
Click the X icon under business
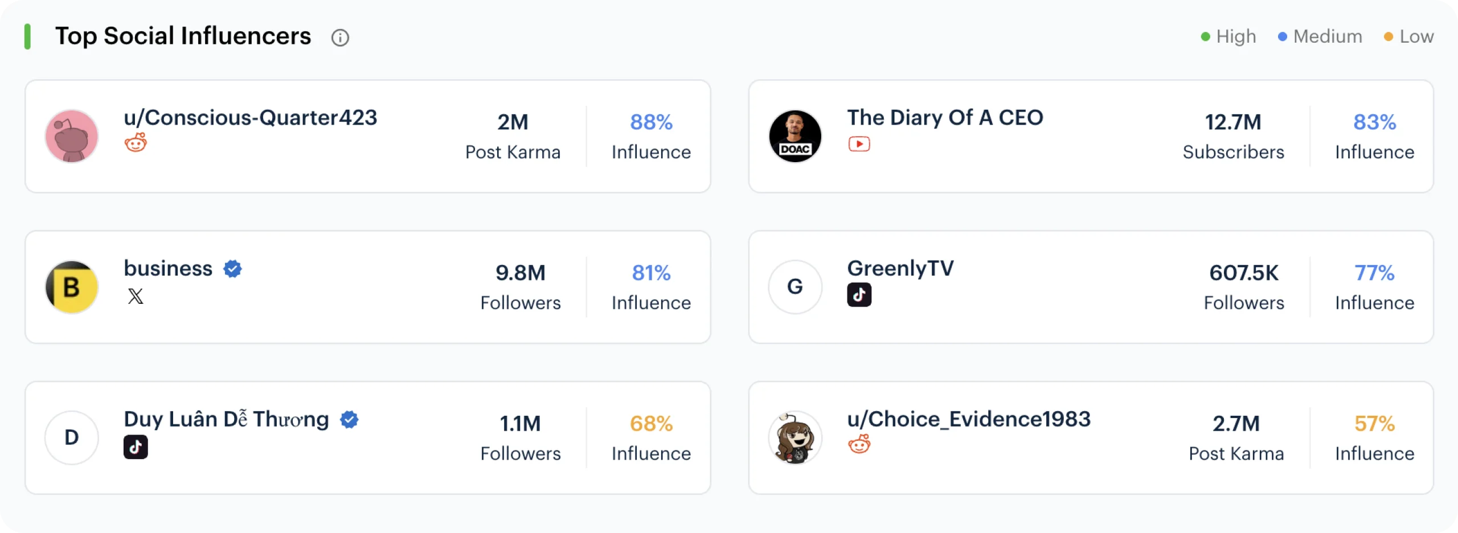pyautogui.click(x=136, y=296)
